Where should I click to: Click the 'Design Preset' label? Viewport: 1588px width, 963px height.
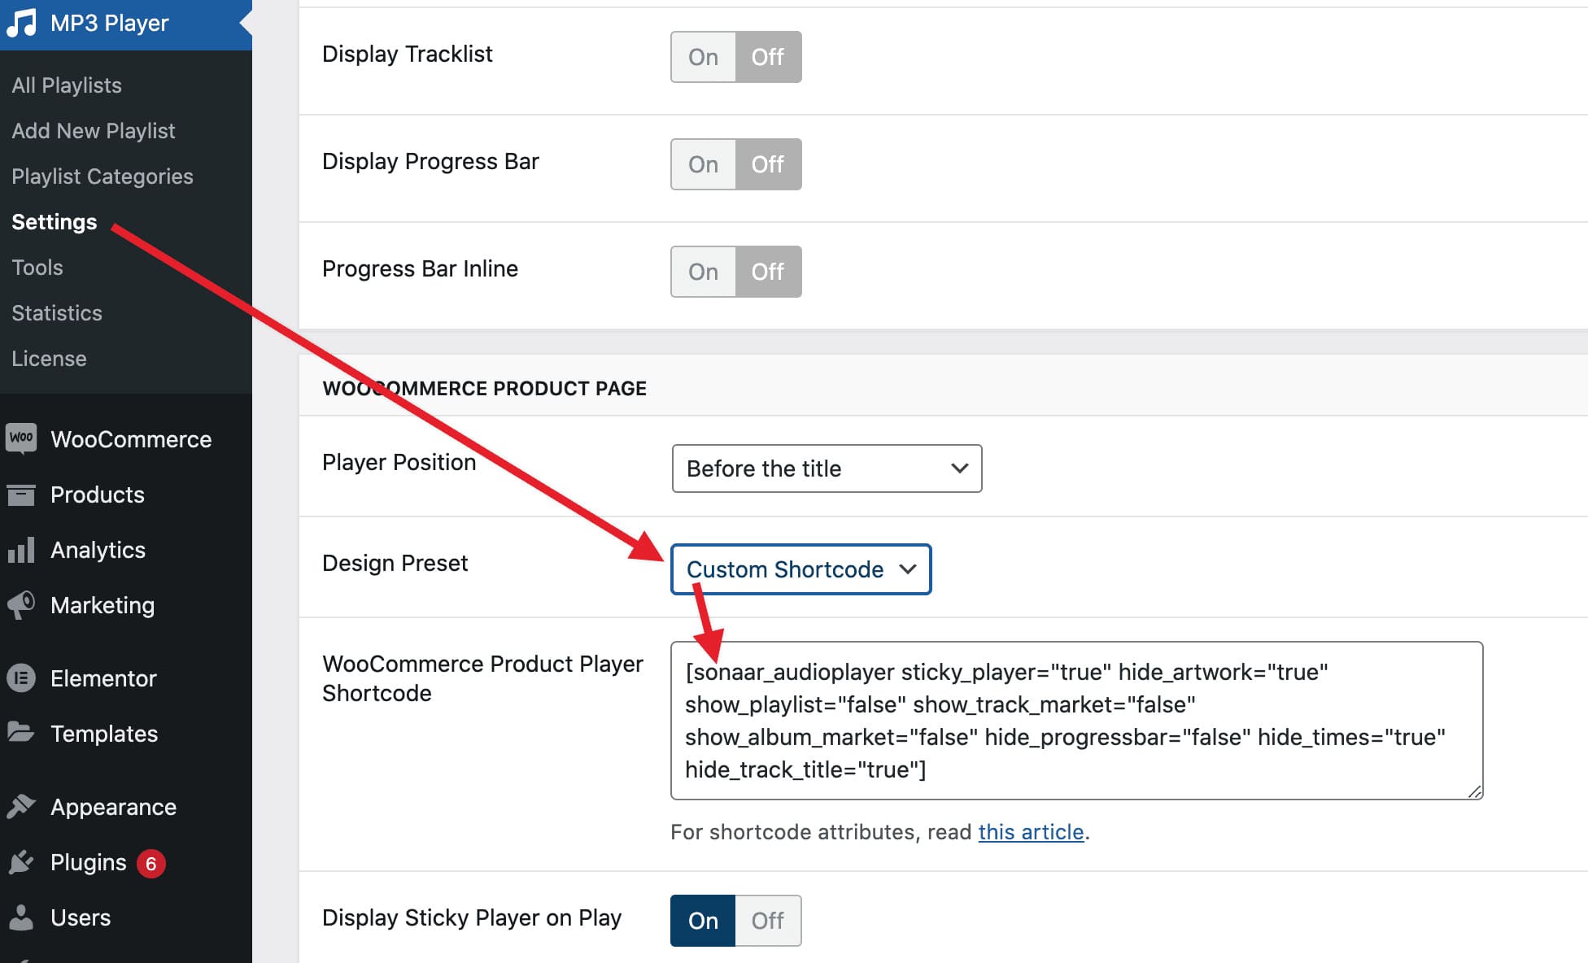click(x=395, y=563)
